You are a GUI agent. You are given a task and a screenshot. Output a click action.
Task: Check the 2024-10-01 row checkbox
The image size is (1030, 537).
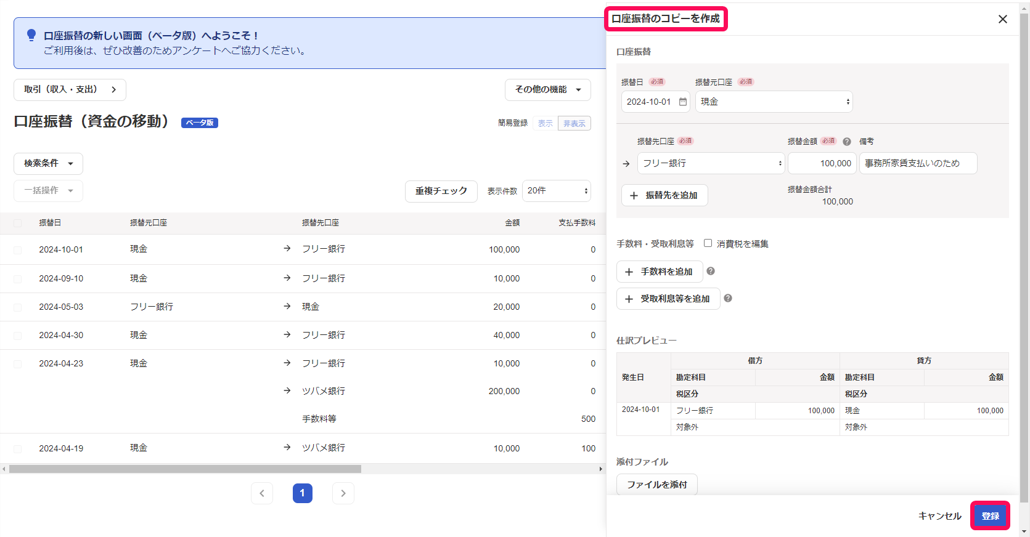pyautogui.click(x=17, y=250)
